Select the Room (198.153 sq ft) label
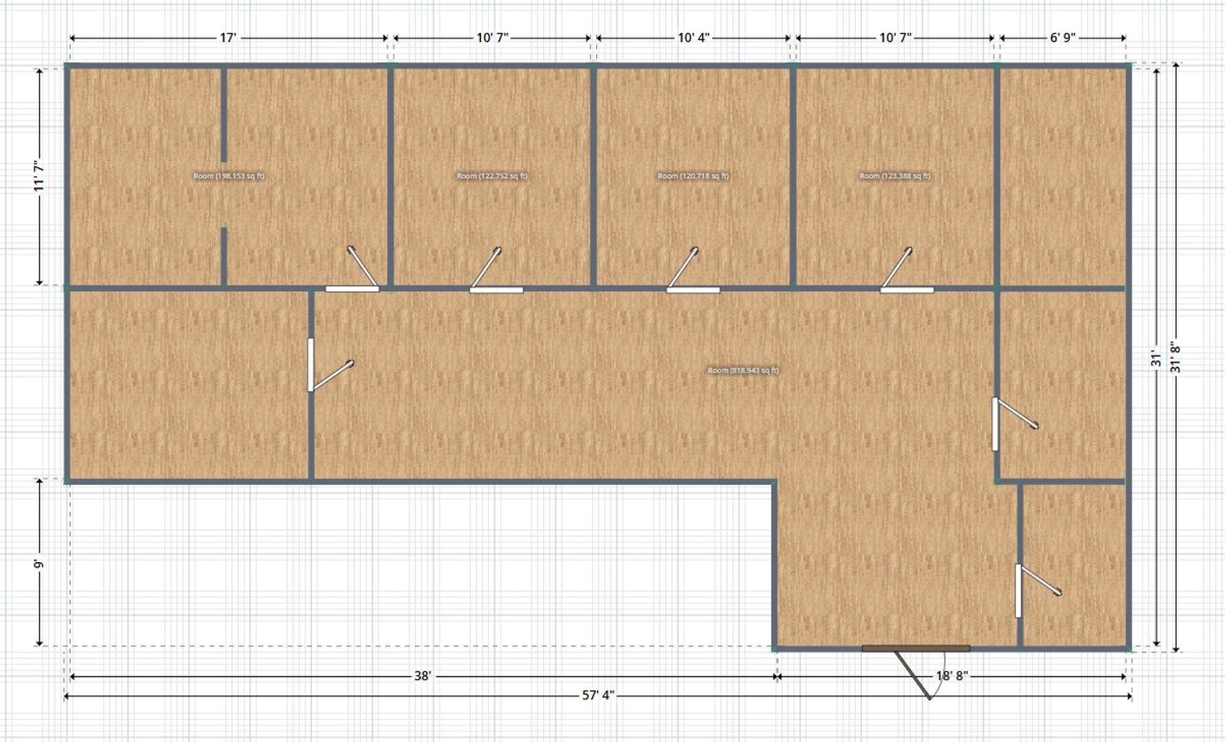1225x742 pixels. click(228, 176)
